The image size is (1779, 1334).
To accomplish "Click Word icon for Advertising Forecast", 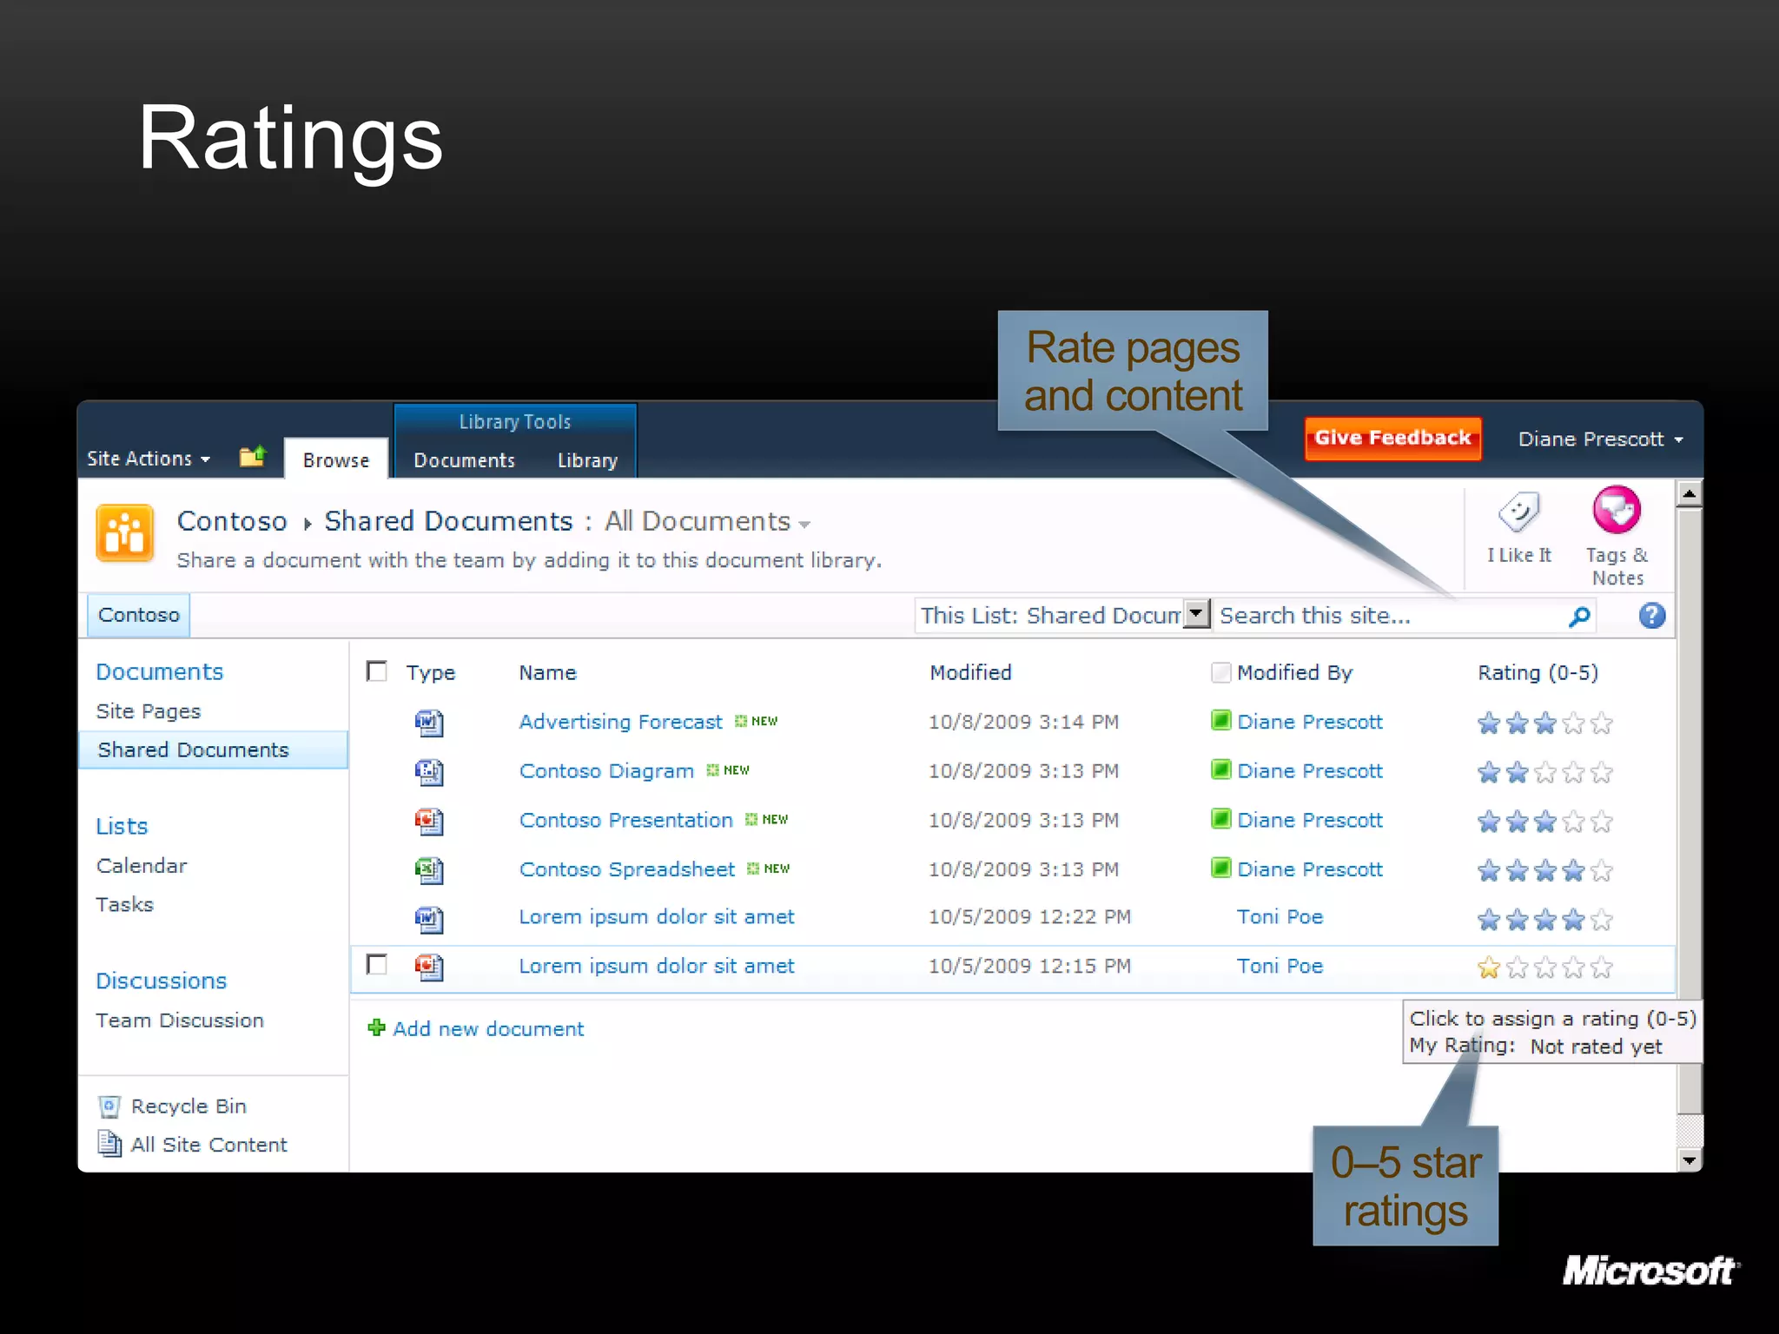I will [429, 723].
